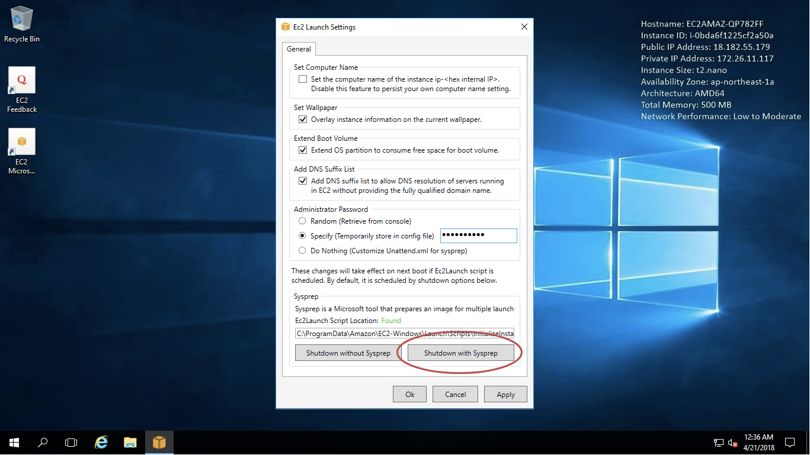Select the Ec2 Launch Settings taskbar icon
The height and width of the screenshot is (455, 810).
[x=159, y=443]
